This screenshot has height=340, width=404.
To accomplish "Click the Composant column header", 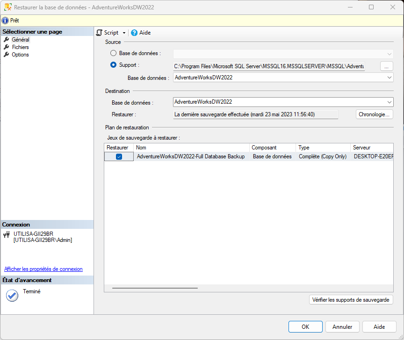I will [273, 148].
